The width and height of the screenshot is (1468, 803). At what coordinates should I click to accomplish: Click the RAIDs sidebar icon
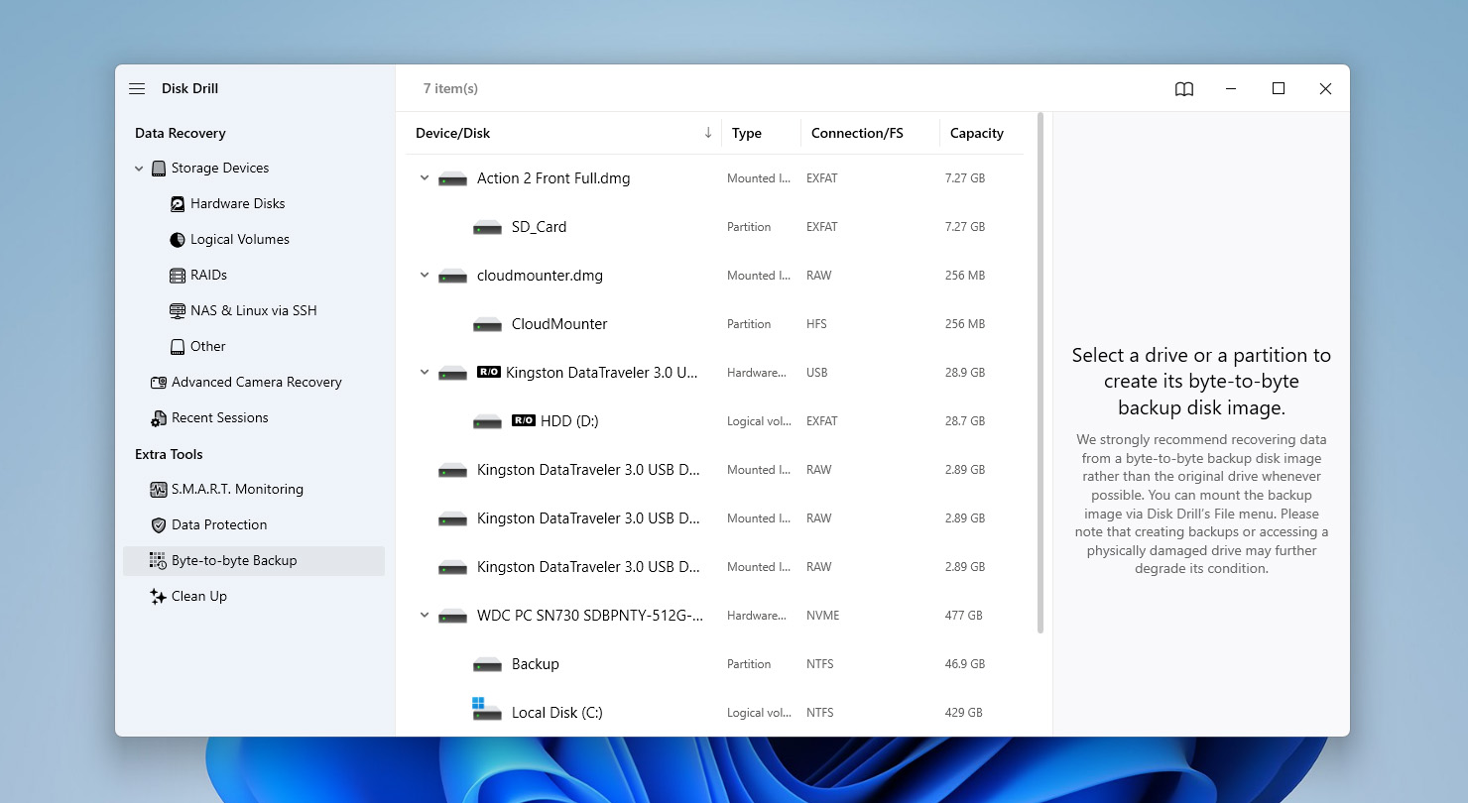point(177,275)
